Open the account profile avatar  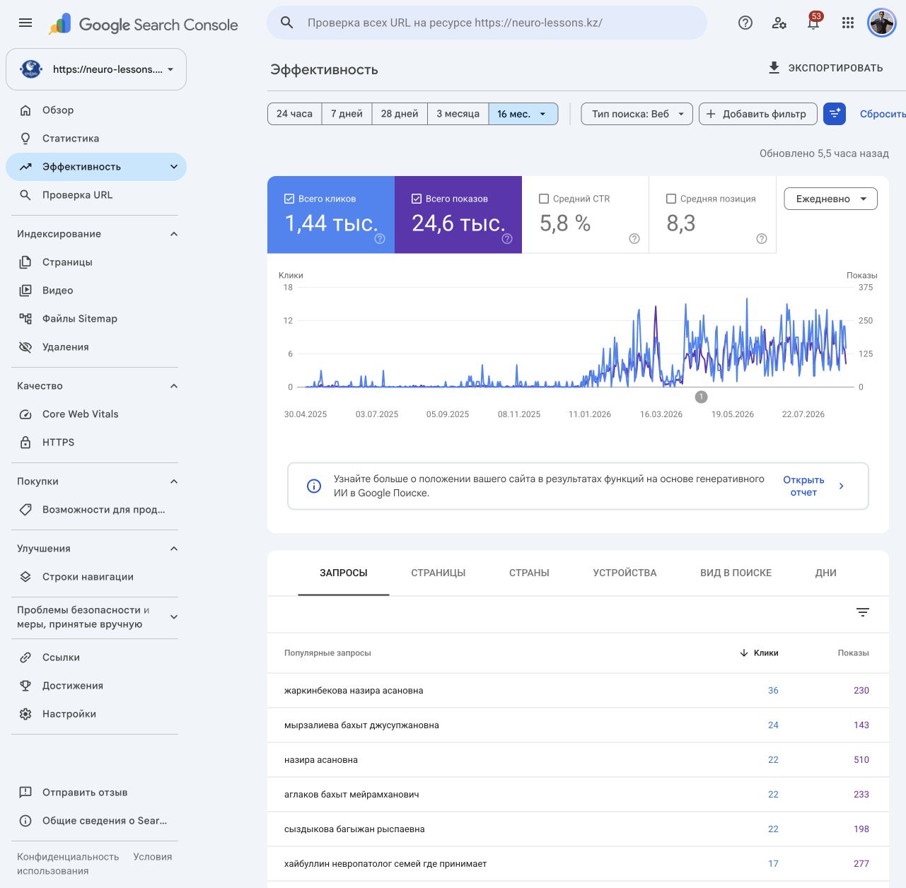pos(881,23)
